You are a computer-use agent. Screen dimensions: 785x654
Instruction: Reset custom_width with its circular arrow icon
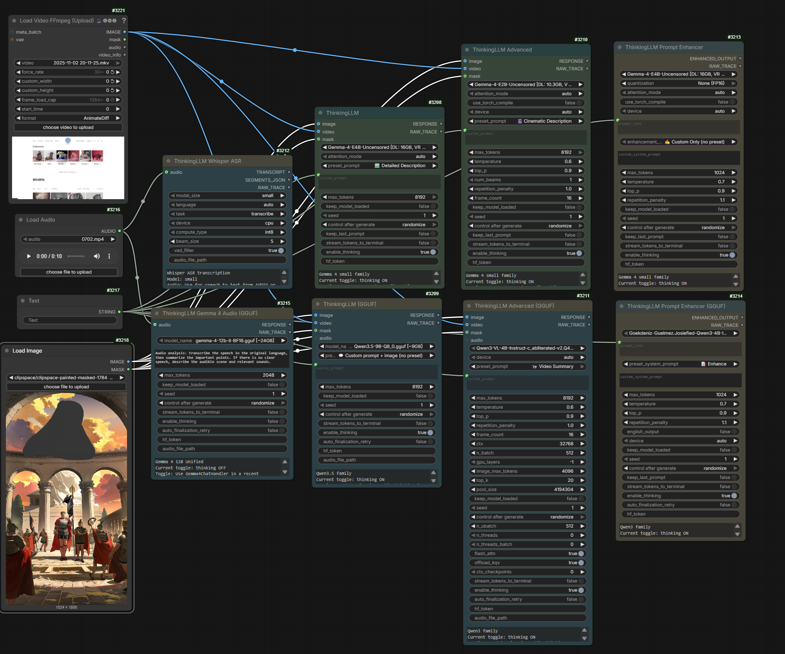pyautogui.click(x=112, y=81)
